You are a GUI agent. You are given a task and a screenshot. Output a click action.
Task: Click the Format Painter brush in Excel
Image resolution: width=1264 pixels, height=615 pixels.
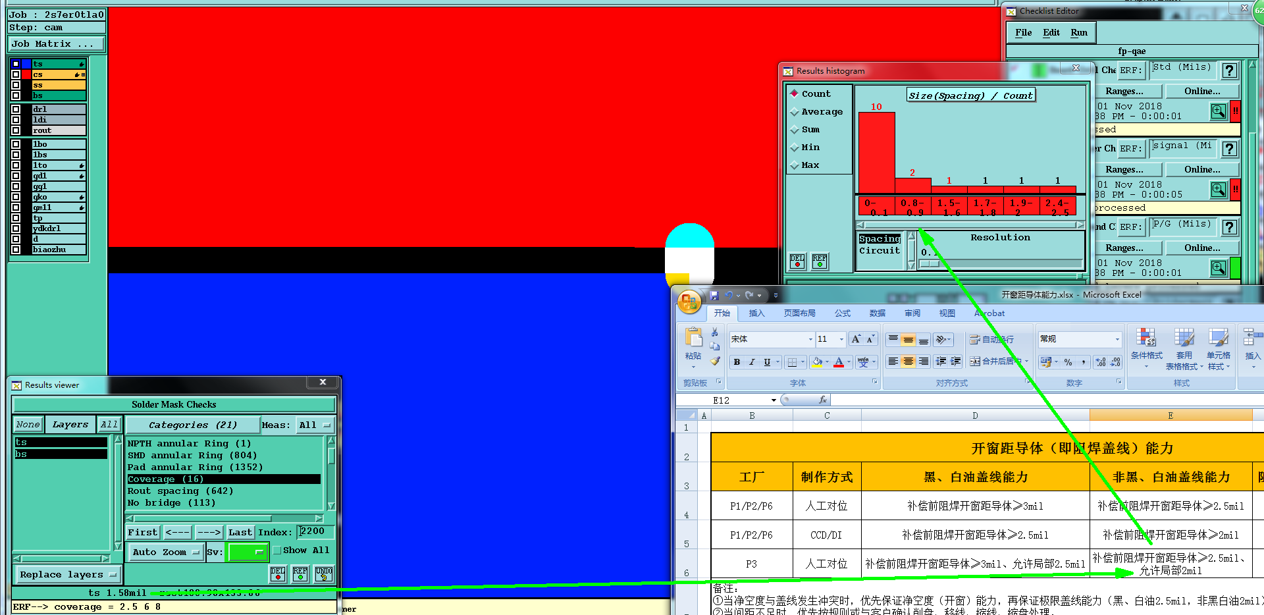pos(715,361)
